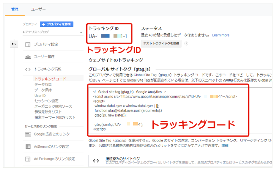Click the UA tracking ID value
The width and height of the screenshot is (274, 170).
point(108,36)
